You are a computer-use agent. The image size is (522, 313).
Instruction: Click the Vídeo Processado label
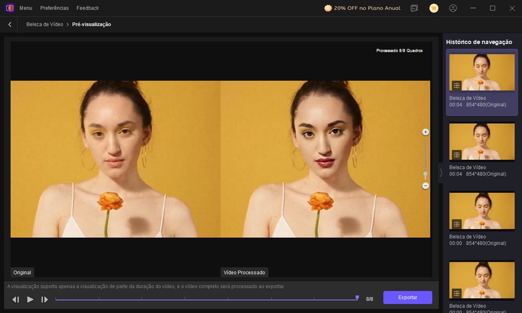tap(244, 272)
